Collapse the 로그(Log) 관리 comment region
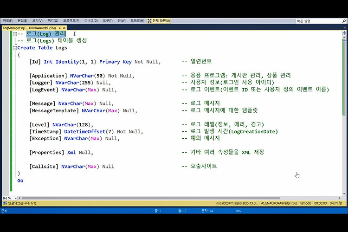Screen dimensions: 348x232 (15, 34)
